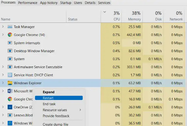
Task: Open the Details tab
Action: point(90,3)
